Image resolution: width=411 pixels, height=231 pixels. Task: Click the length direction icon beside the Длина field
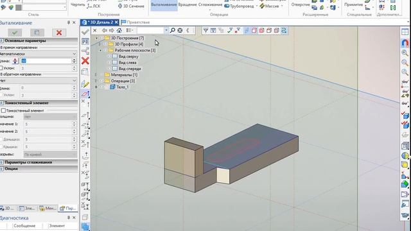tap(15, 61)
